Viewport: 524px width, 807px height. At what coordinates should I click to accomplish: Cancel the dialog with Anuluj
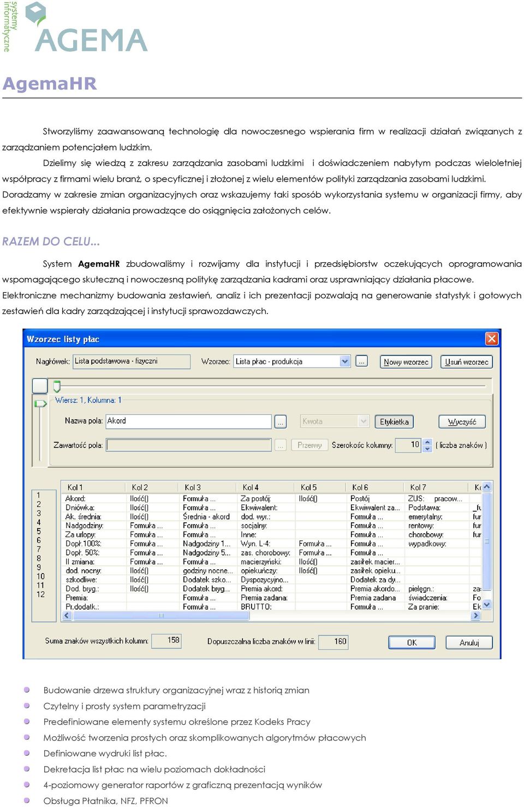tap(469, 642)
